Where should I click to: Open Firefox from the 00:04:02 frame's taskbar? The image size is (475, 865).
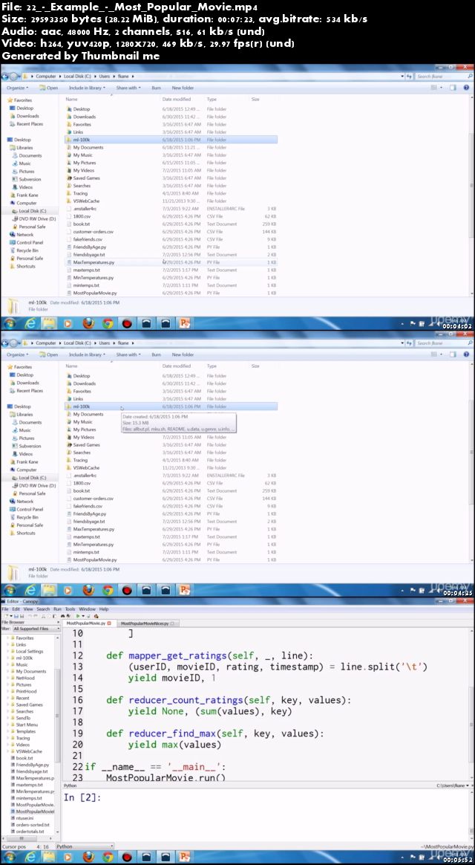point(88,324)
